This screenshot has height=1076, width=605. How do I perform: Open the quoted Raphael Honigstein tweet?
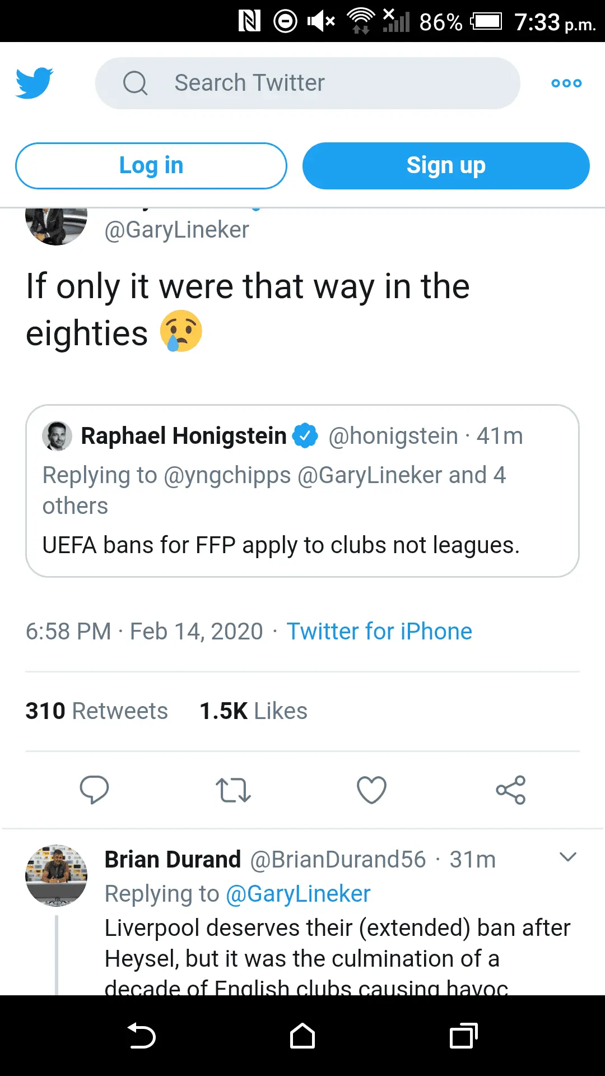tap(302, 521)
